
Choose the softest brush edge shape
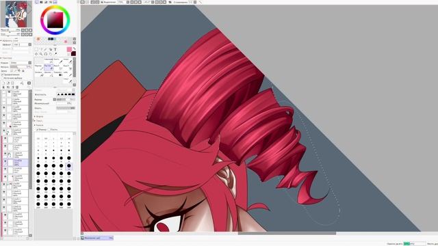[58, 94]
